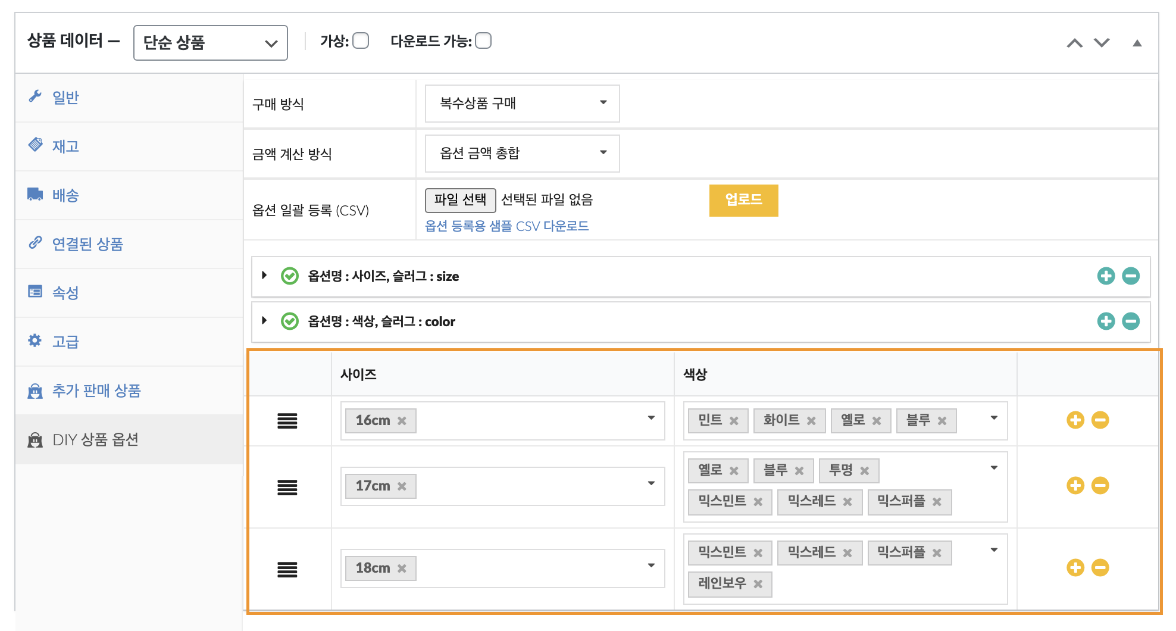Image resolution: width=1176 pixels, height=631 pixels.
Task: Open the 단순 상품 product type dropdown
Action: coord(211,43)
